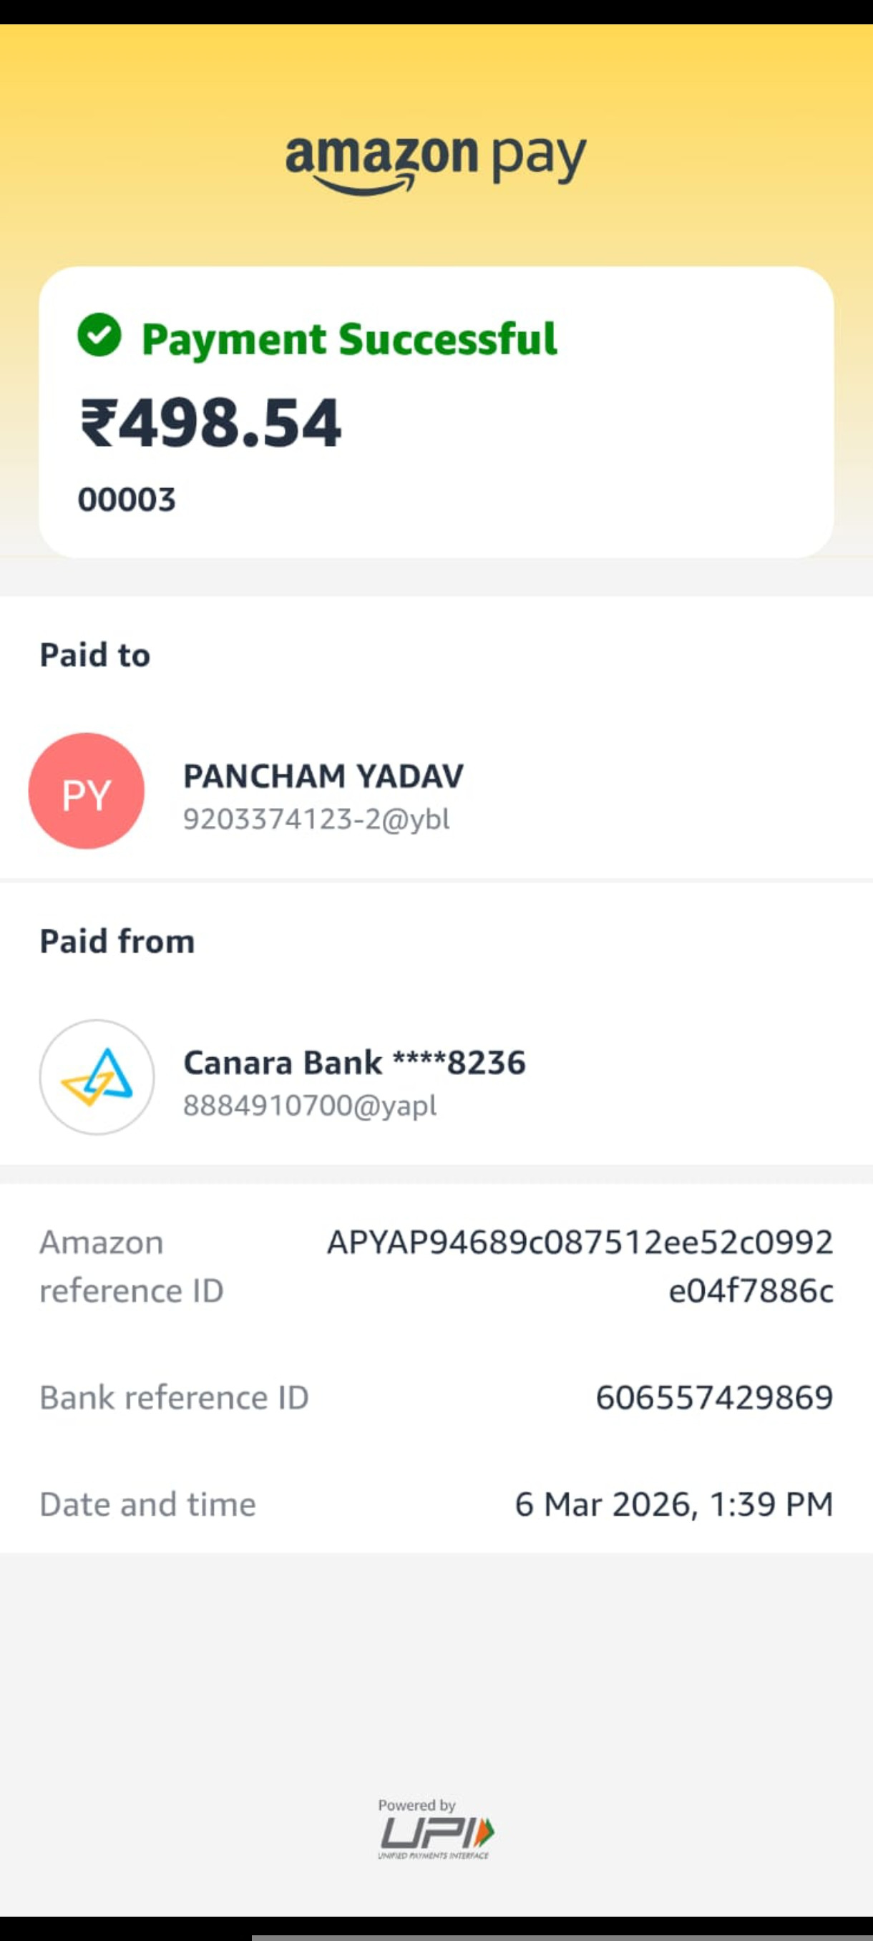This screenshot has height=1941, width=873.
Task: Select the 9203374123-2@ybl UPI ID
Action: (x=316, y=819)
